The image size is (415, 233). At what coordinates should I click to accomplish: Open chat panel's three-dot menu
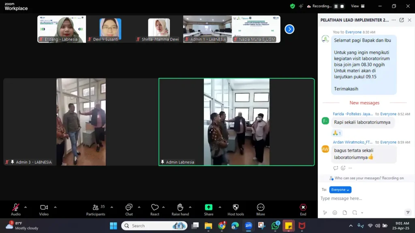pyautogui.click(x=394, y=20)
